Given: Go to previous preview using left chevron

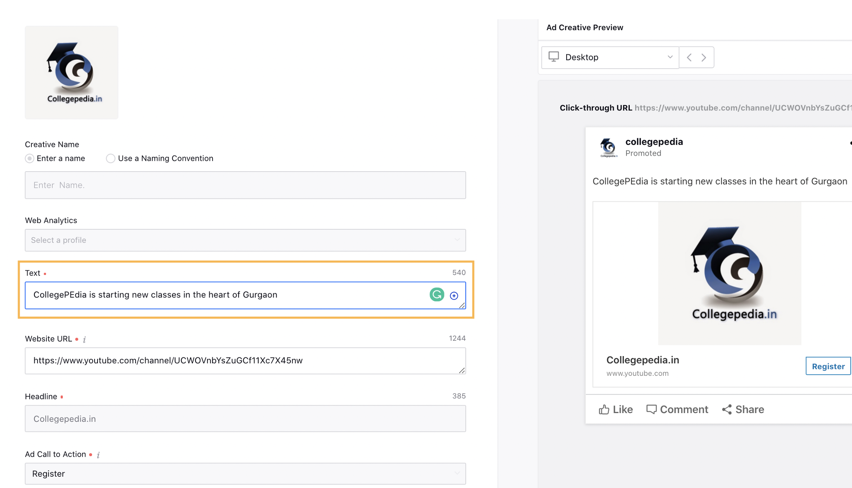Looking at the screenshot, I should [689, 57].
